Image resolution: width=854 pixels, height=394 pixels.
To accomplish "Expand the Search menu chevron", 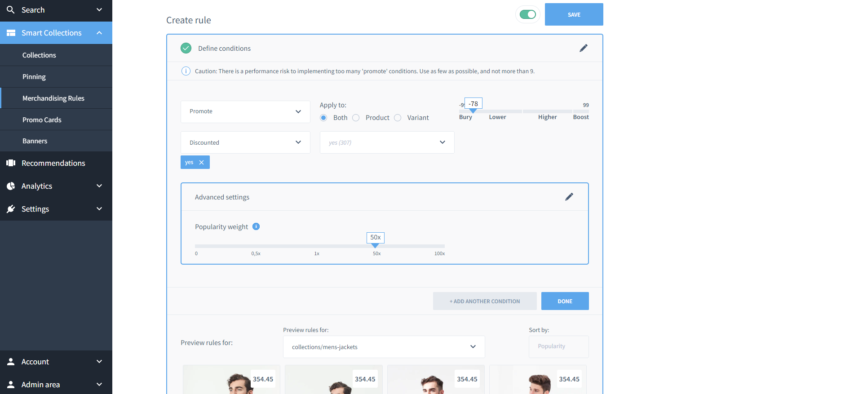I will click(99, 9).
